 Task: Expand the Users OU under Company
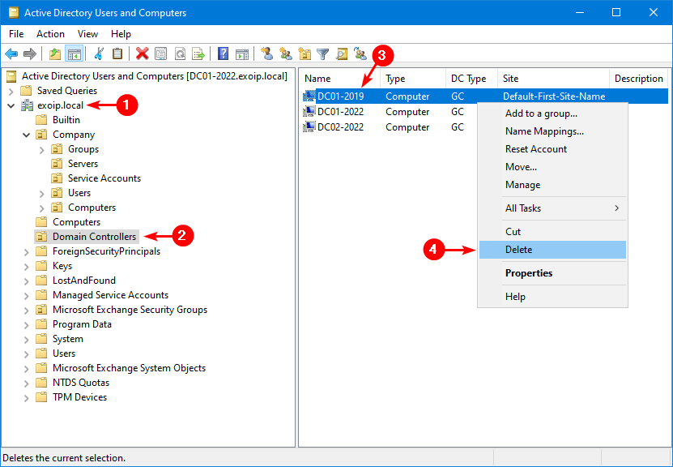[x=41, y=194]
